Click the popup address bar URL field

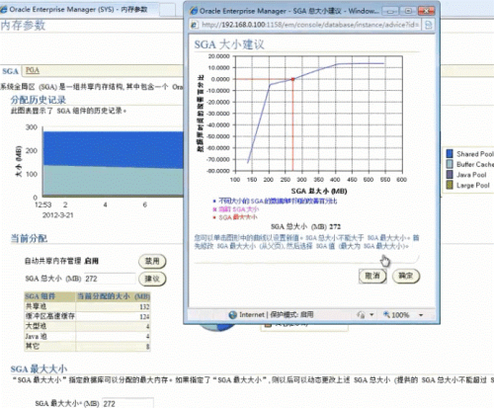click(x=310, y=25)
